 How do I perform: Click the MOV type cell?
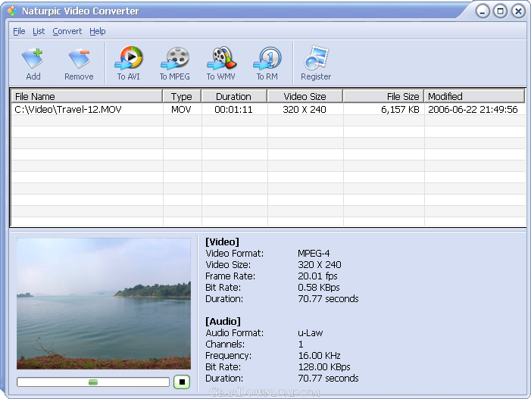coord(181,109)
